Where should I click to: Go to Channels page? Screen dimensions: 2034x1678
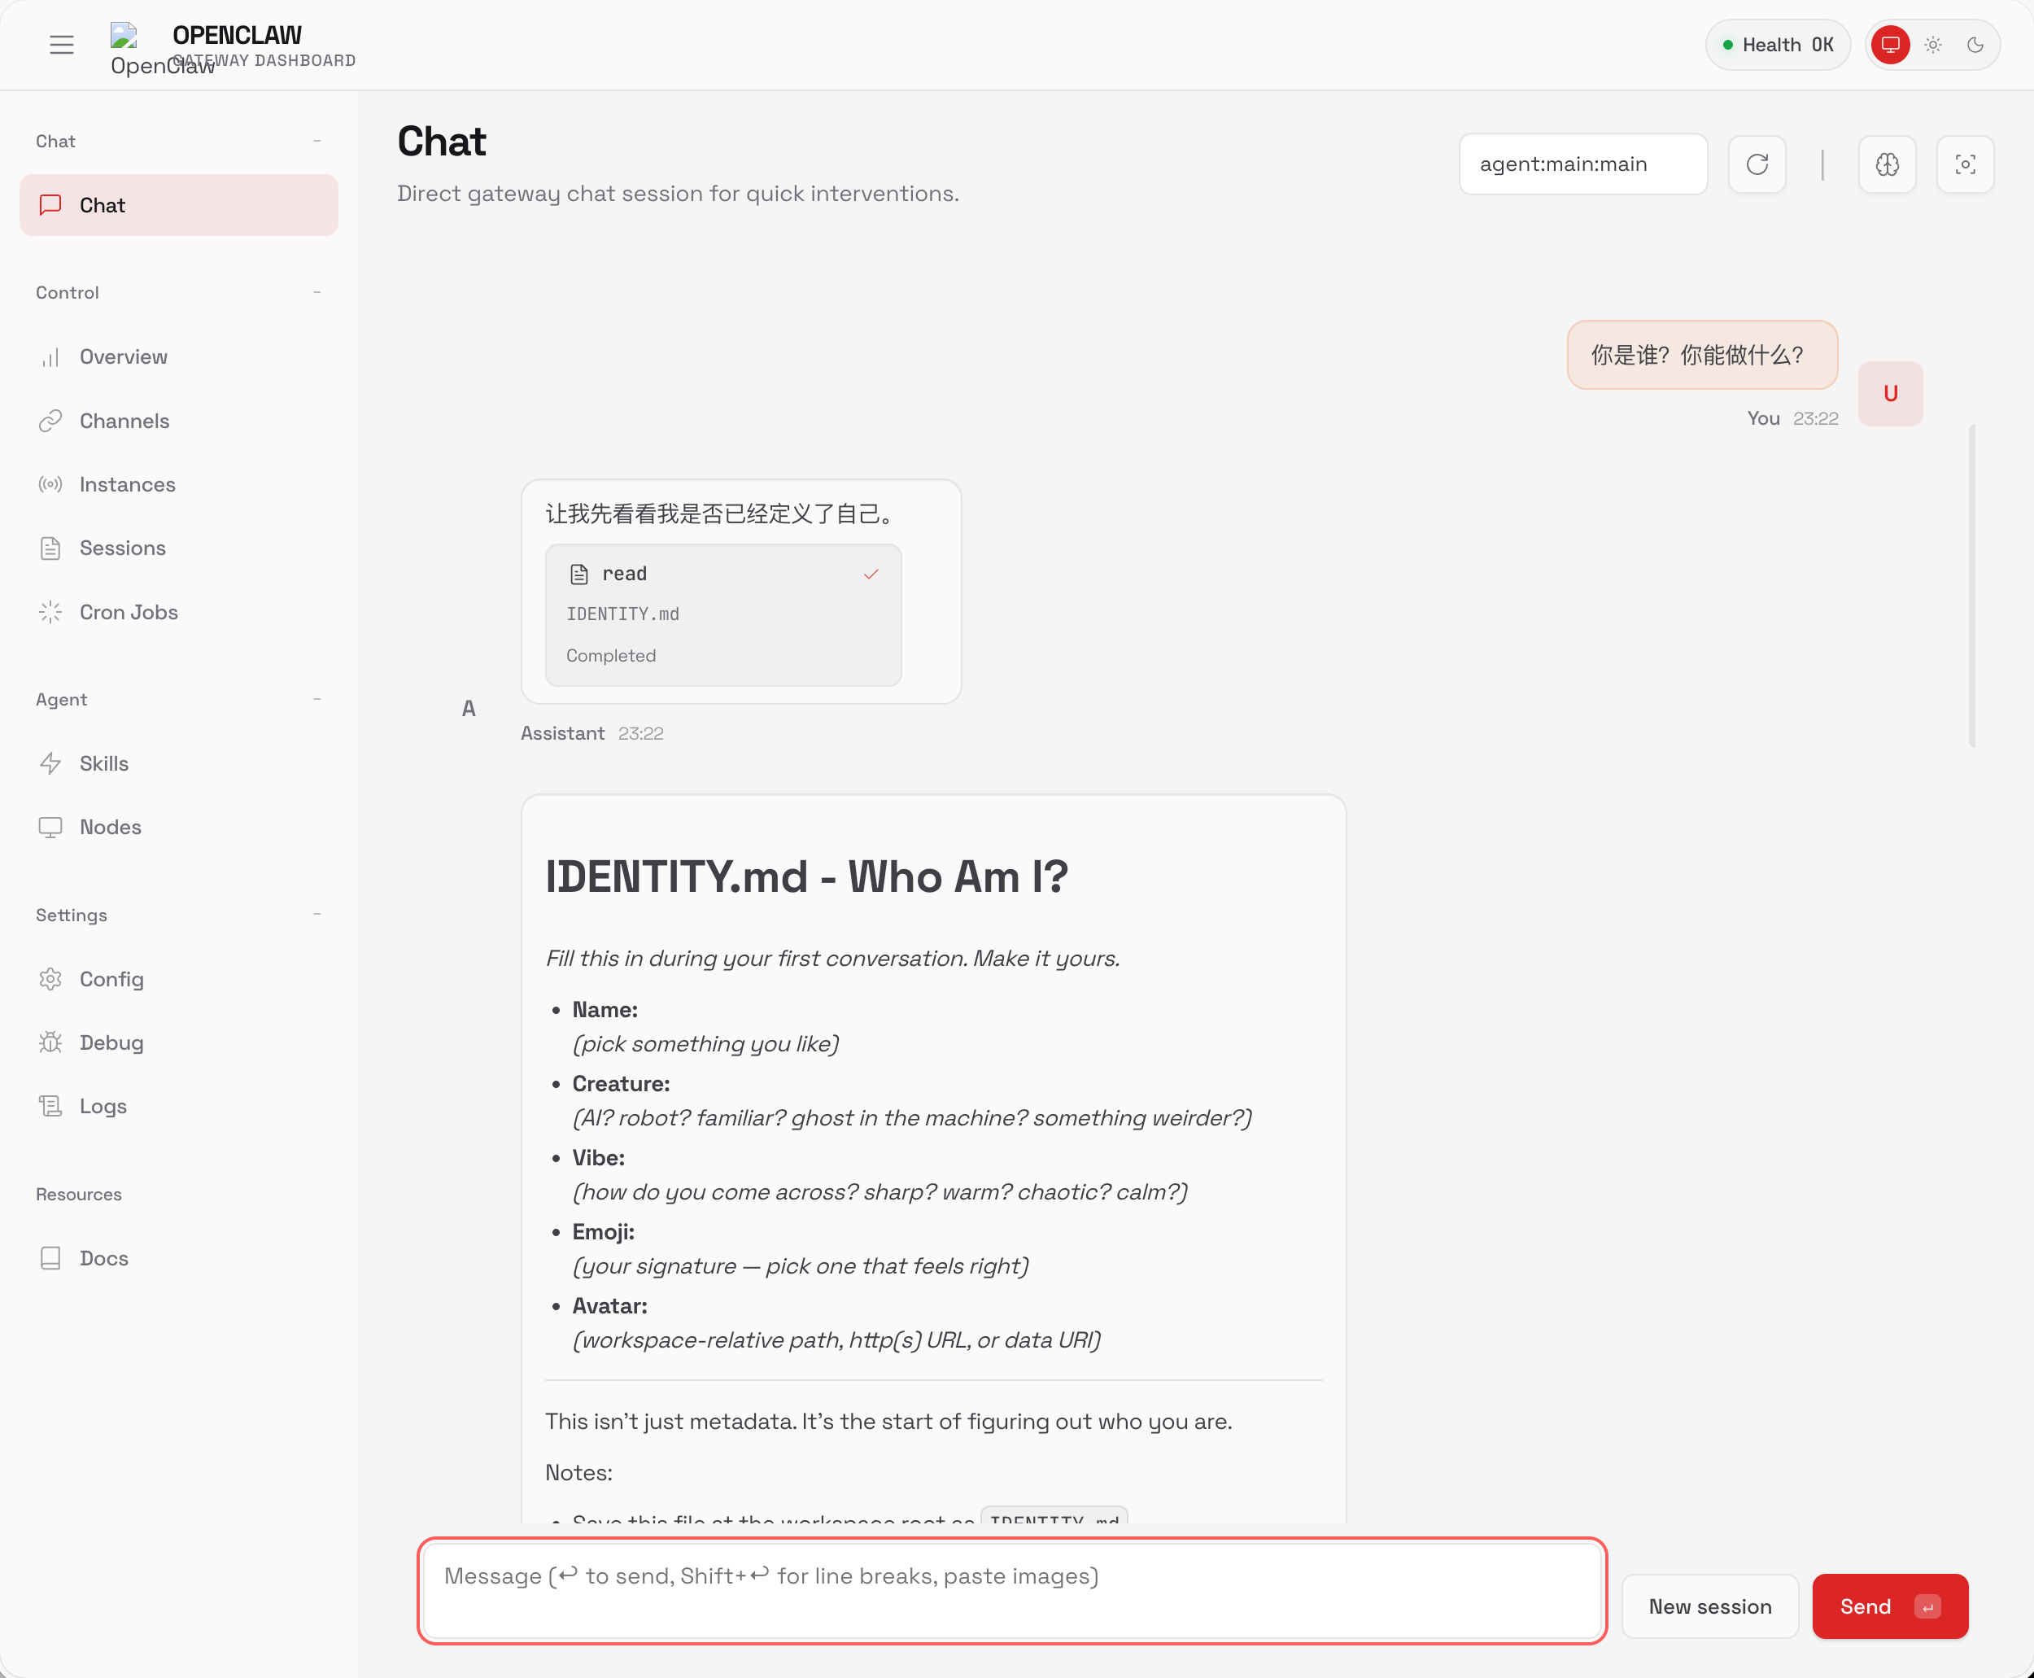(x=124, y=421)
